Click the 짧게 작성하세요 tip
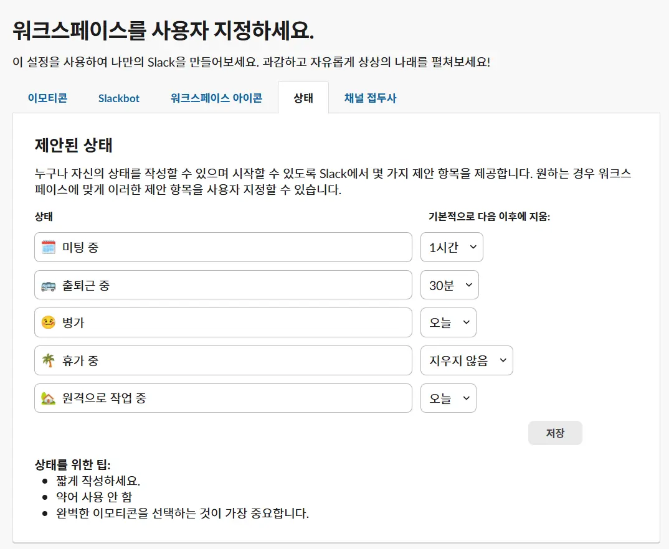This screenshot has height=549, width=669. [x=98, y=481]
